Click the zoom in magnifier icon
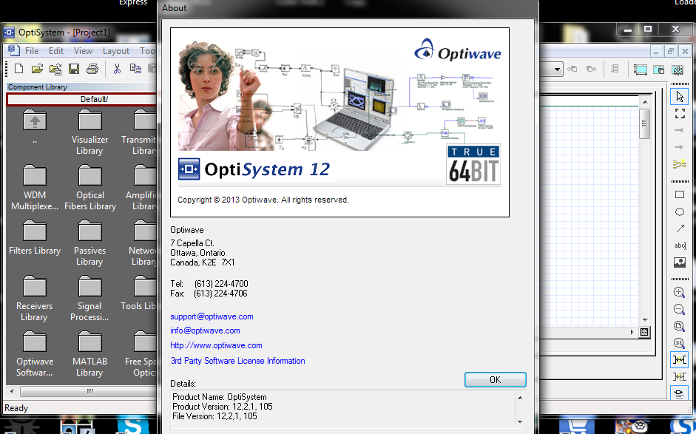The width and height of the screenshot is (696, 434). coord(679,292)
